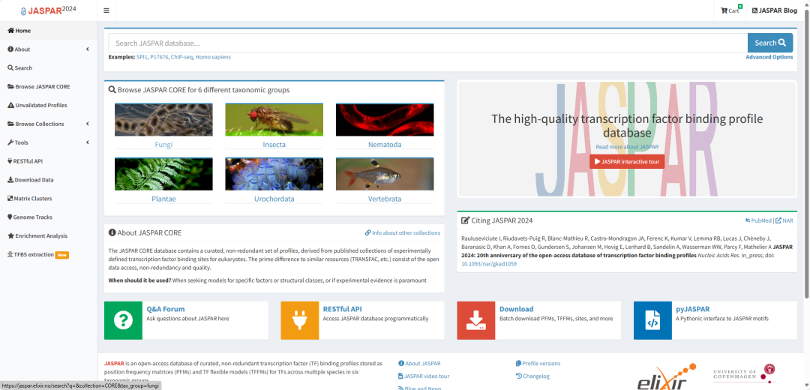Click the blue Search button
This screenshot has width=810, height=390.
coord(770,43)
